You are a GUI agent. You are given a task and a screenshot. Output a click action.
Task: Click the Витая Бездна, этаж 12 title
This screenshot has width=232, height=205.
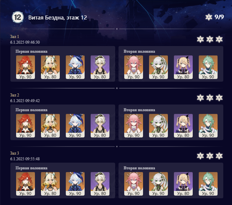coord(57,17)
